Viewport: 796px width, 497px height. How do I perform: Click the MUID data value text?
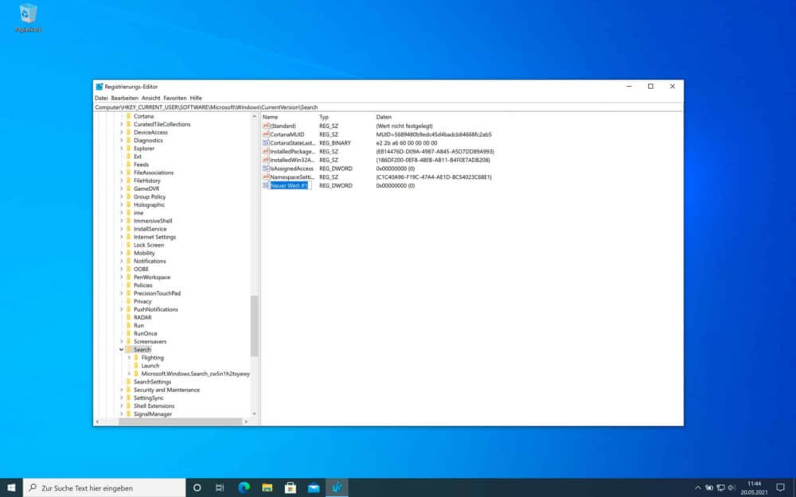click(x=434, y=134)
